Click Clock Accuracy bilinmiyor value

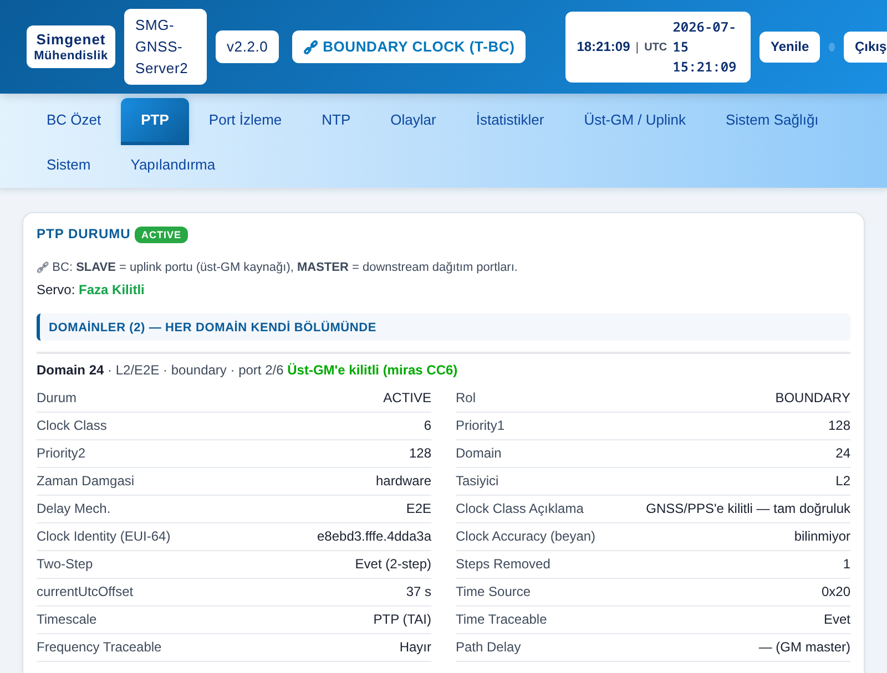pyautogui.click(x=822, y=536)
